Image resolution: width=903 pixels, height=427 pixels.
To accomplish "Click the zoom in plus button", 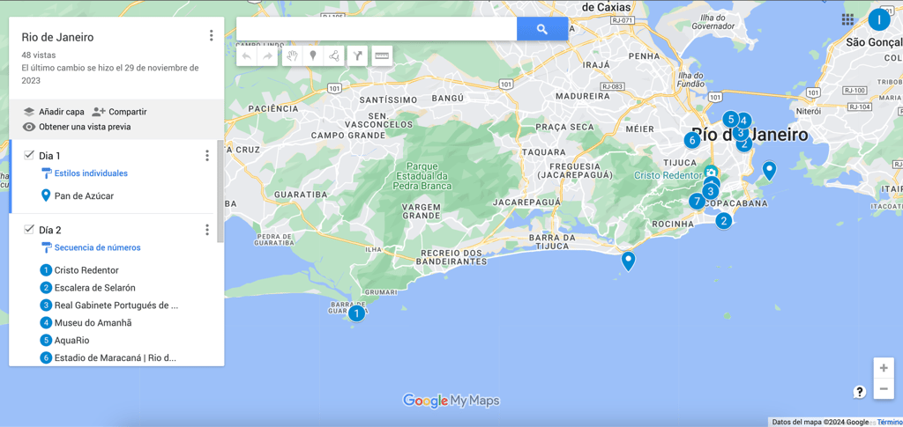I will pyautogui.click(x=884, y=368).
